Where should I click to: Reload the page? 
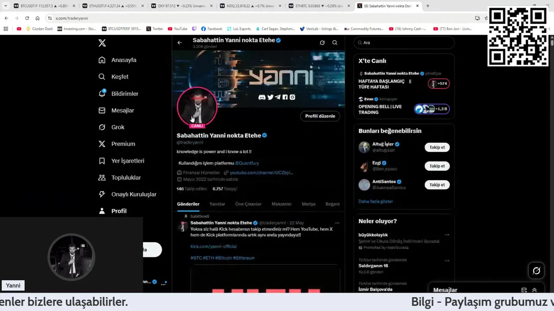[27, 18]
